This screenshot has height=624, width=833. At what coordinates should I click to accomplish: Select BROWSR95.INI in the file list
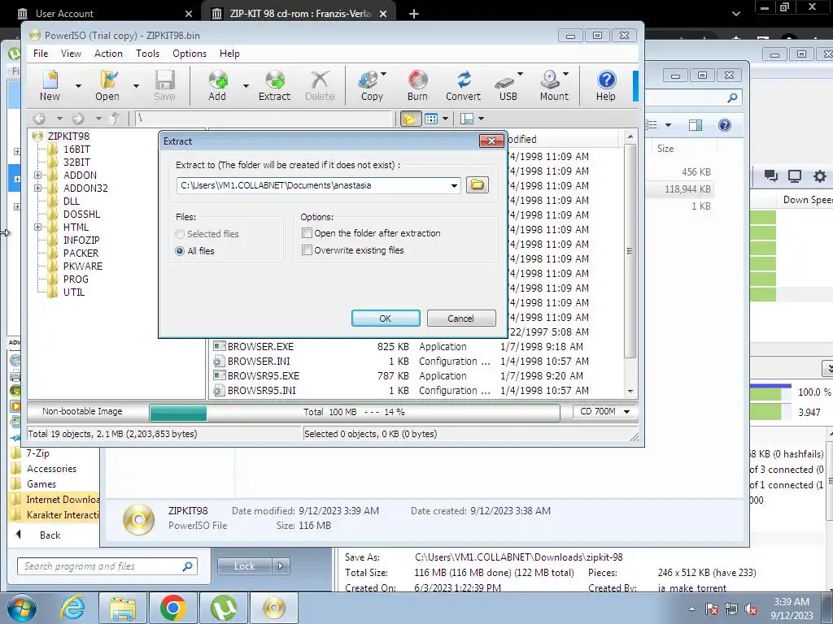point(261,391)
